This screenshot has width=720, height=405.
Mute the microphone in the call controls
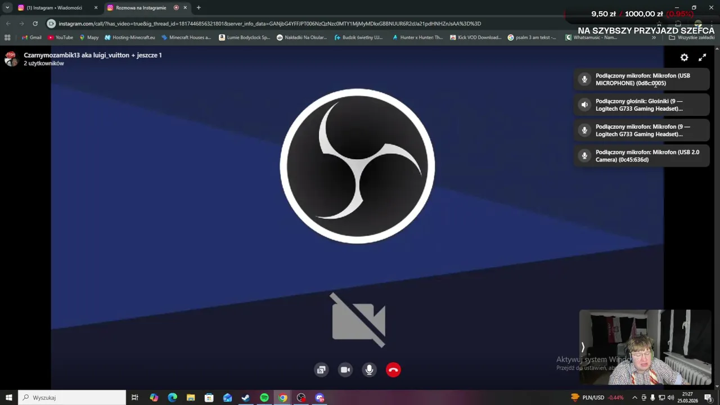click(x=369, y=370)
